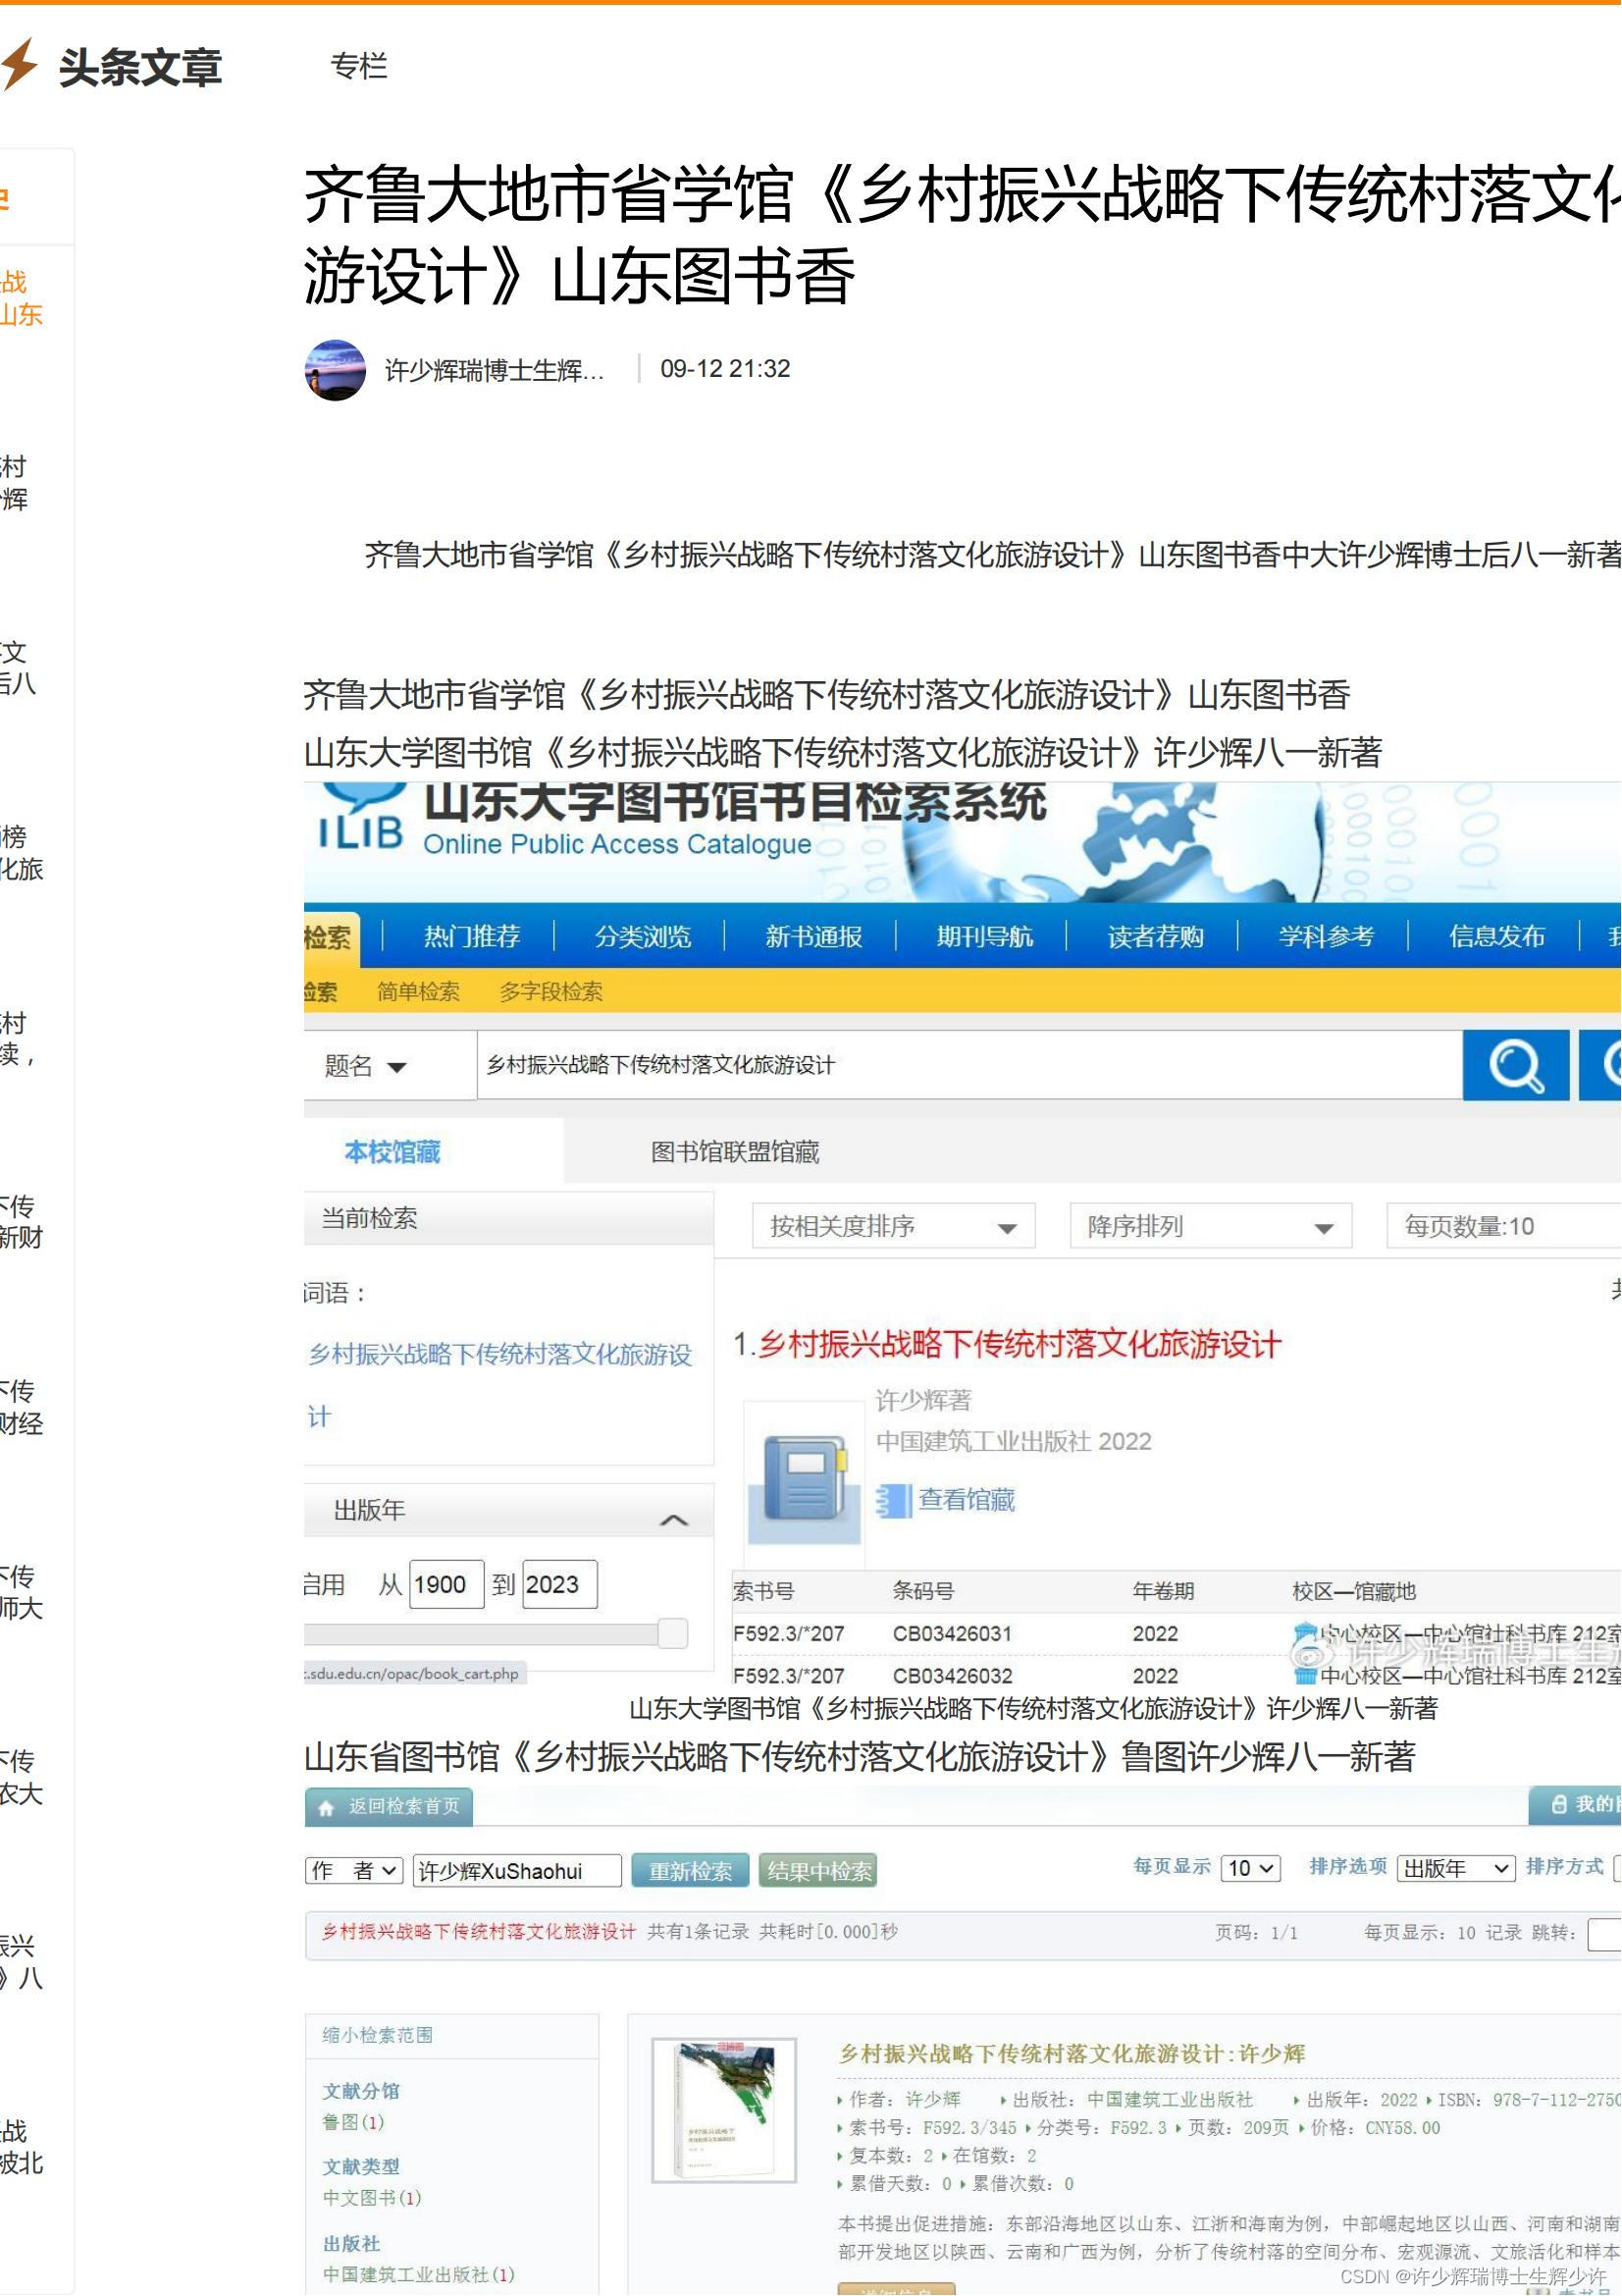Image resolution: width=1622 pixels, height=2296 pixels.
Task: Open the 作者 search type dropdown
Action: pyautogui.click(x=354, y=1871)
